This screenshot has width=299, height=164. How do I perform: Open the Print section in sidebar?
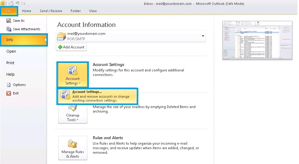click(x=10, y=63)
